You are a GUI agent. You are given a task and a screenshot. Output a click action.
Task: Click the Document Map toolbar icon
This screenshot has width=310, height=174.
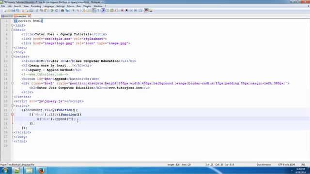112,11
